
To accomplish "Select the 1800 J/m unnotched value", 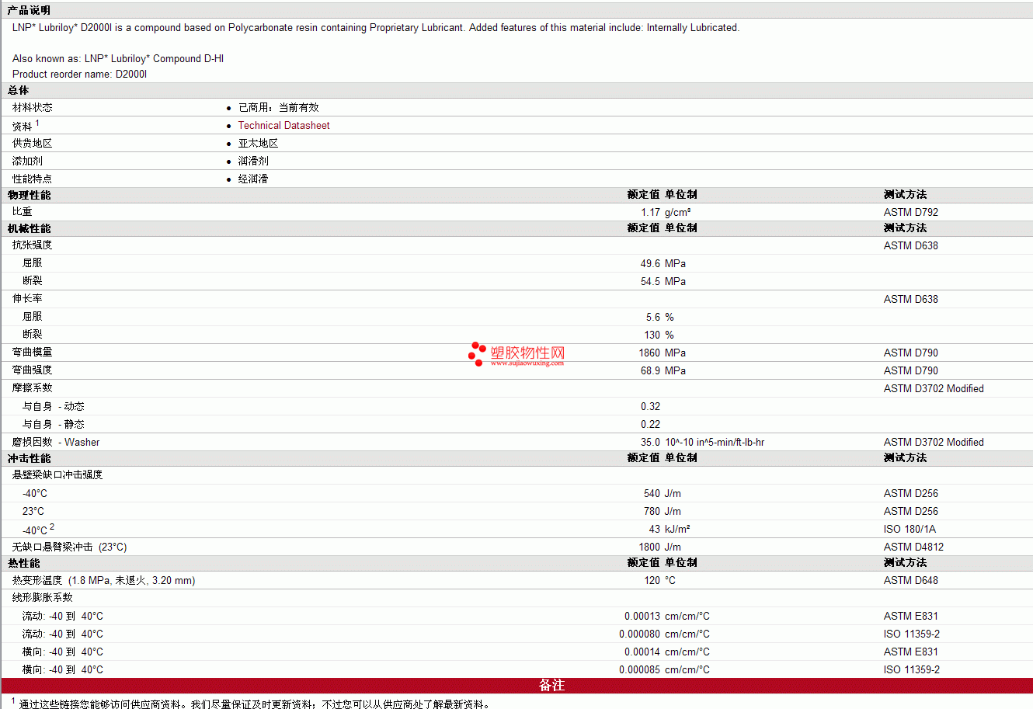I will click(x=660, y=547).
